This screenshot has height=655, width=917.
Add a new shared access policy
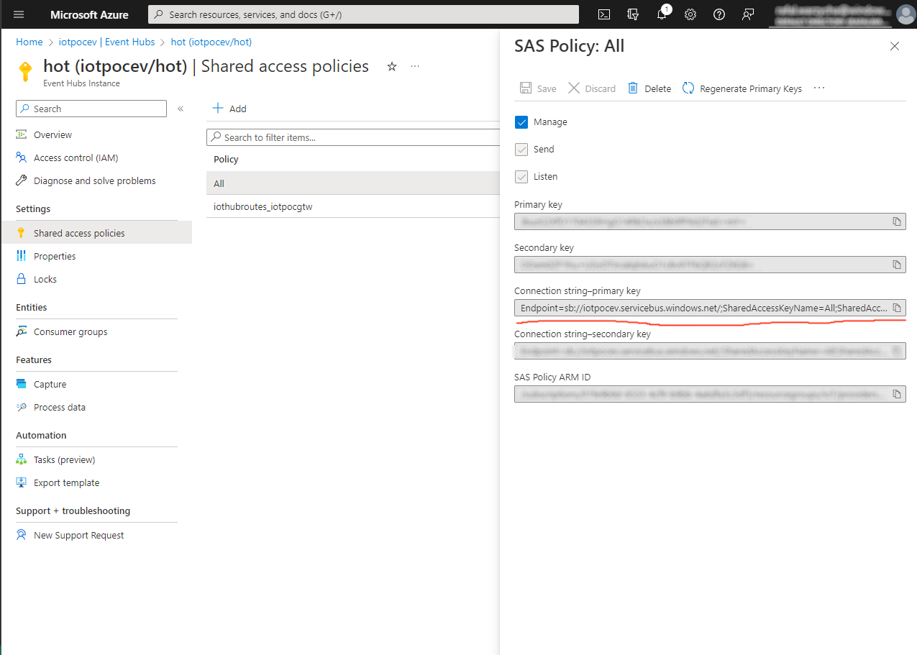click(x=229, y=109)
